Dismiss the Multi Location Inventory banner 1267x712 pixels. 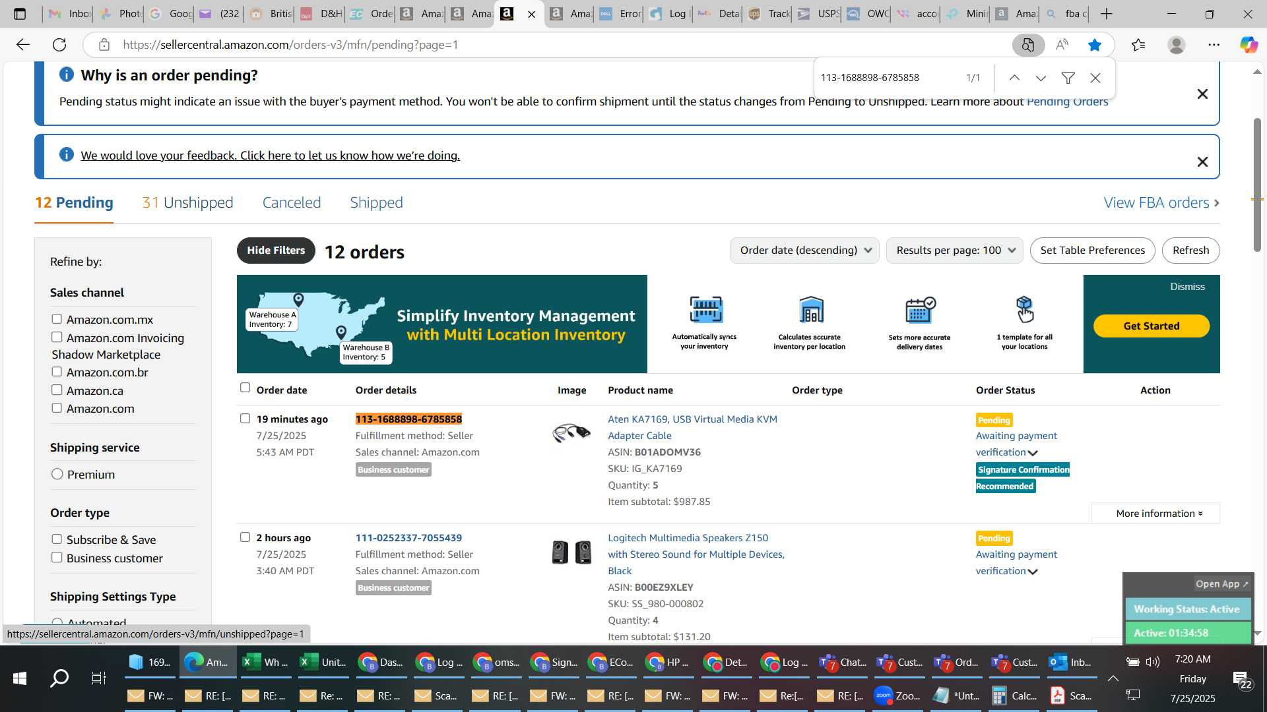(1187, 287)
